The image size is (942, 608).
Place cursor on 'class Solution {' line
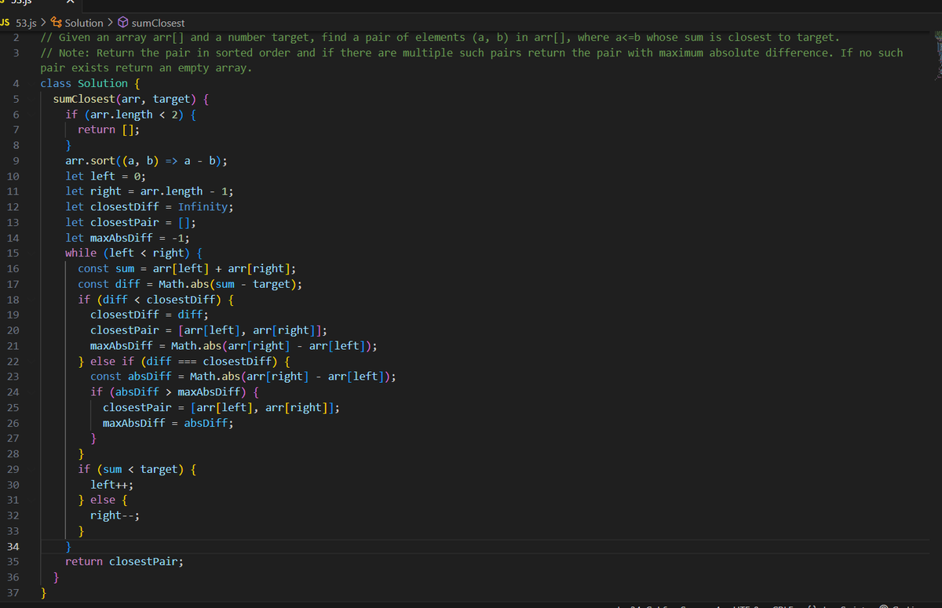coord(90,83)
